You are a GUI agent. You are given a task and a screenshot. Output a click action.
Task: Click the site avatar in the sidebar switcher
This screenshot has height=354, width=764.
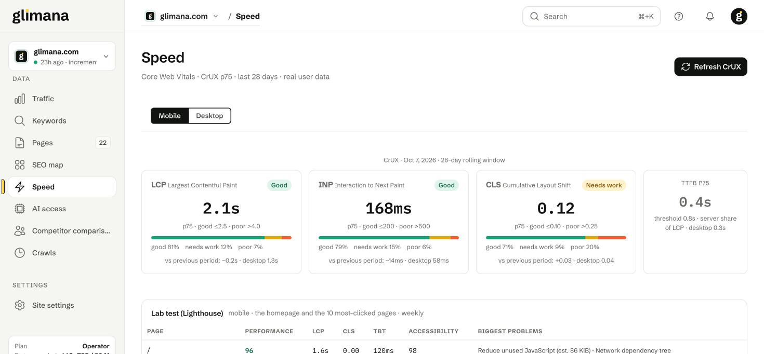21,56
